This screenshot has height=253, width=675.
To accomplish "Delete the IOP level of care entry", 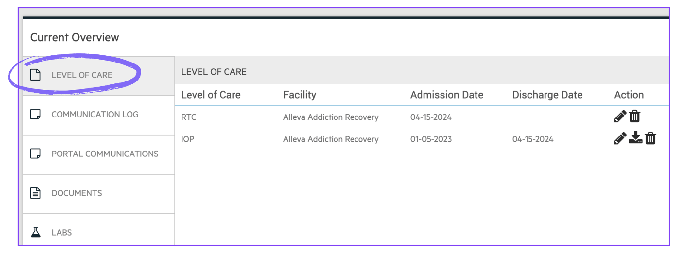I will [650, 138].
